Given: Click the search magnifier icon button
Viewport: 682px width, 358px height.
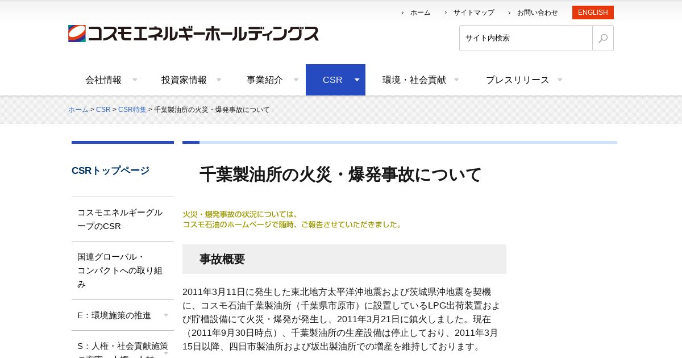Looking at the screenshot, I should [x=603, y=38].
